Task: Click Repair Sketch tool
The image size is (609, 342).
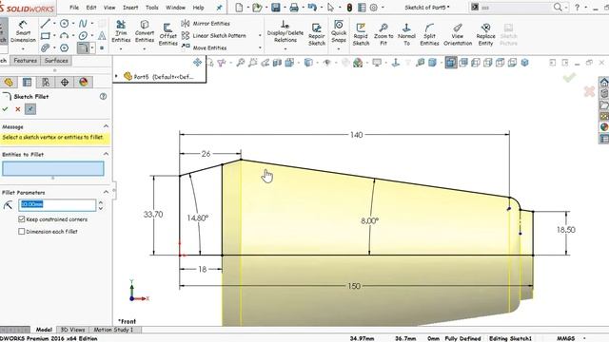Action: [317, 34]
